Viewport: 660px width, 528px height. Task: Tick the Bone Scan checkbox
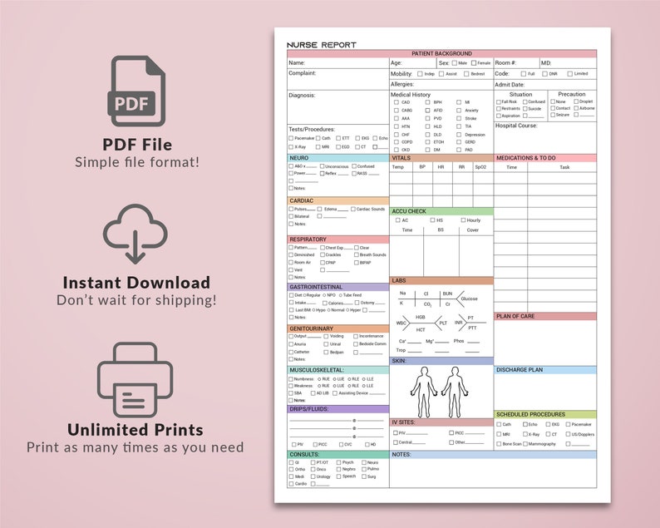499,444
